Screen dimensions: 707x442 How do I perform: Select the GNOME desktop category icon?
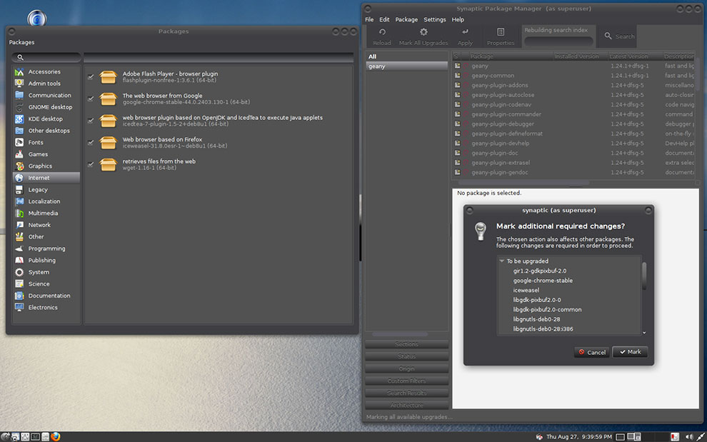tap(19, 107)
